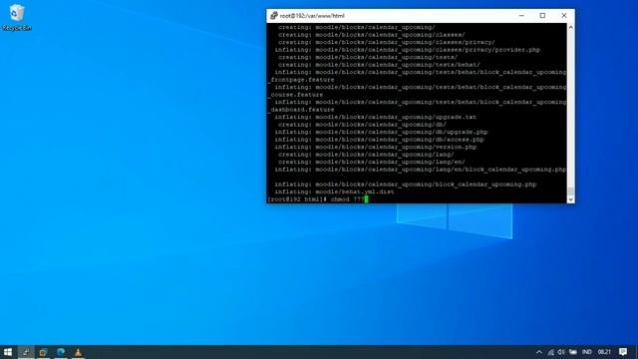Click the '_course.feature' text

[295, 95]
